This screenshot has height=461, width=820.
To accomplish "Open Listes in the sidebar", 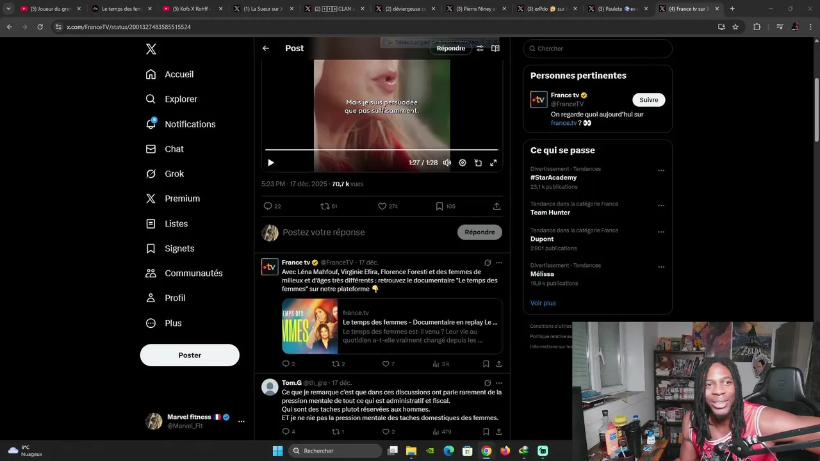I will (x=167, y=223).
